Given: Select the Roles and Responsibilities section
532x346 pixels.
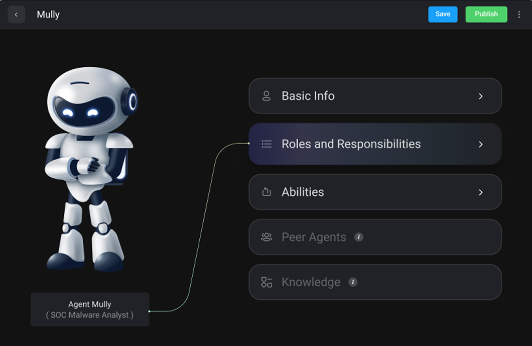Looking at the screenshot, I should [x=374, y=144].
